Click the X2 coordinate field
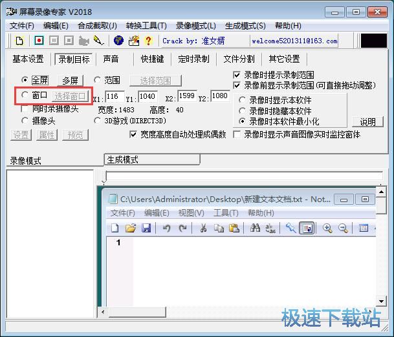Viewport: 394px width, 337px height. (187, 96)
